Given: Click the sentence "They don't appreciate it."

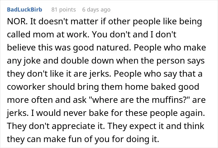Looking at the screenshot, I should pos(56,126).
